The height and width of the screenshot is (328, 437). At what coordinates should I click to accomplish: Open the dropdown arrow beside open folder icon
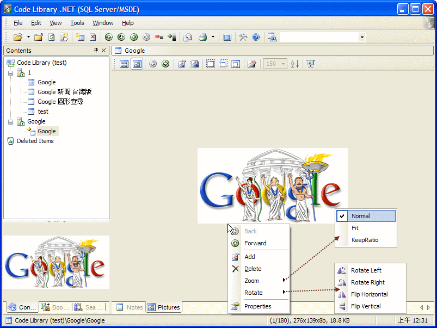point(28,37)
